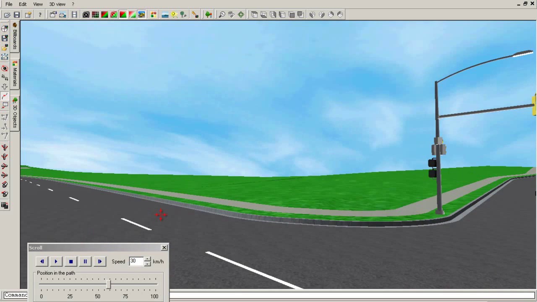Click the red target orbit icon in left sidebar

point(5,68)
